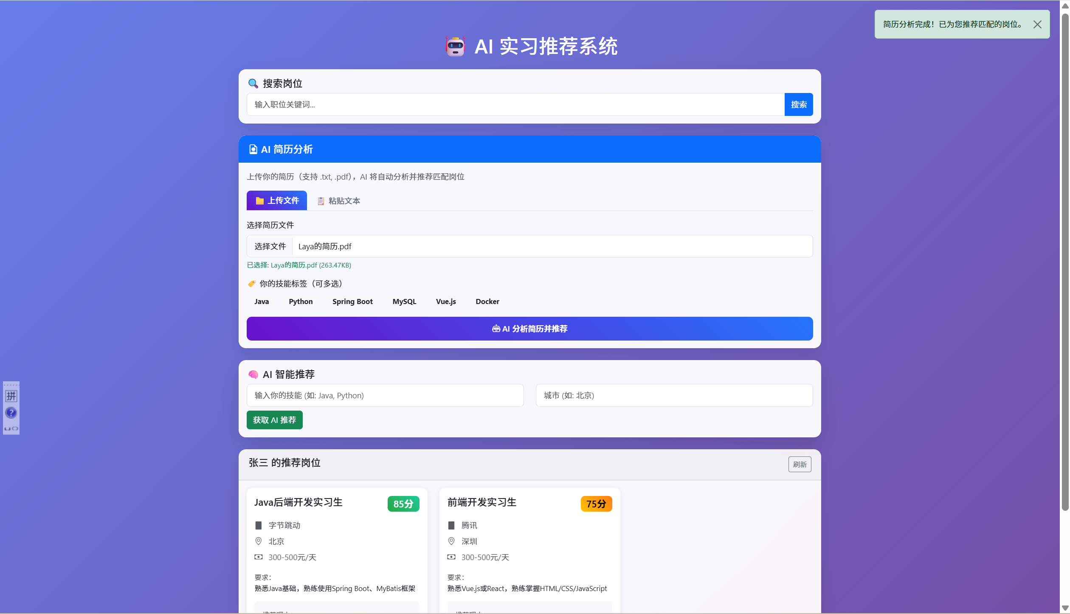Click the location pin icon beside 深圳
This screenshot has width=1070, height=614.
pyautogui.click(x=451, y=541)
